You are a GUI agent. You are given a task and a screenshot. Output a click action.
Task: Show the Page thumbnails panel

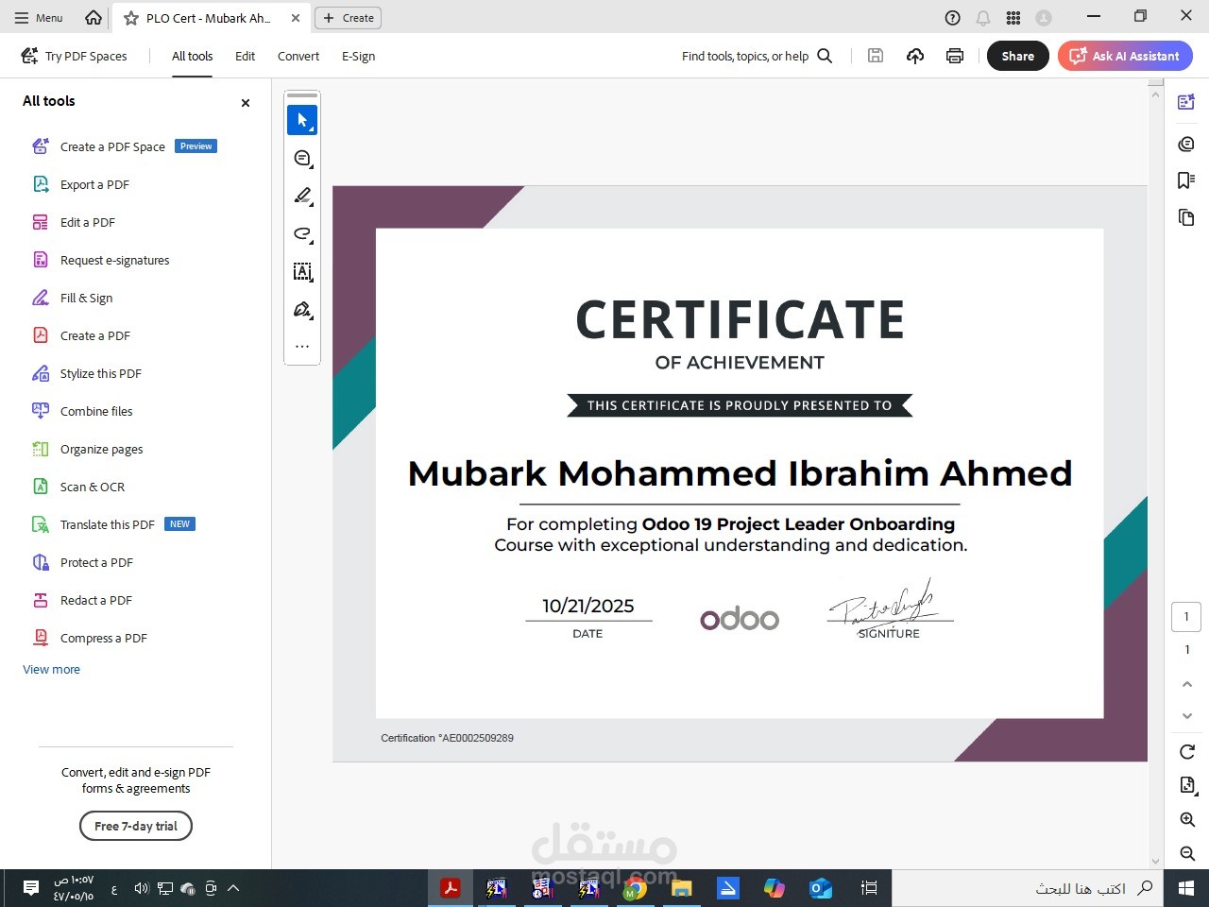1186,218
